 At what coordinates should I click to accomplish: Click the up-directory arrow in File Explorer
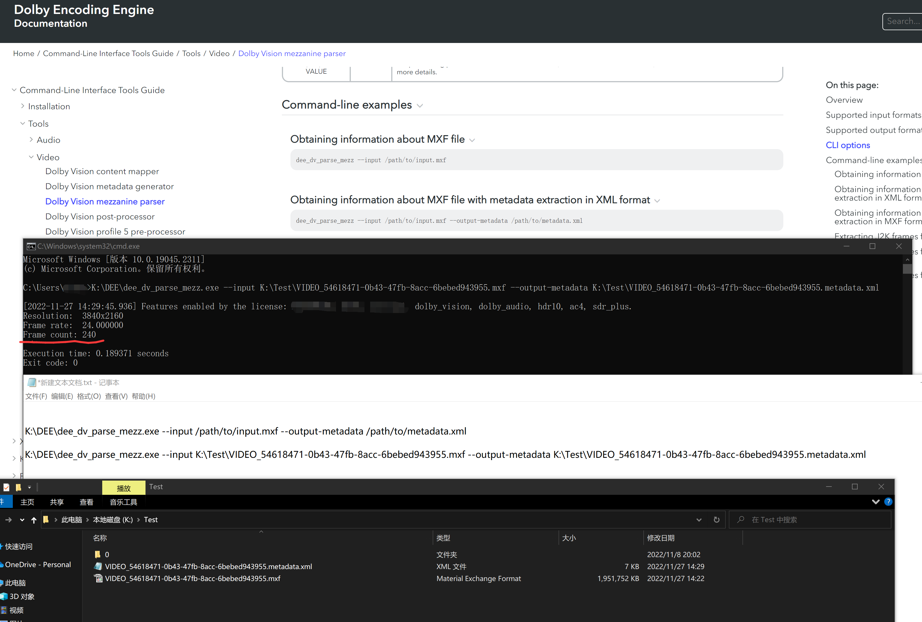34,520
